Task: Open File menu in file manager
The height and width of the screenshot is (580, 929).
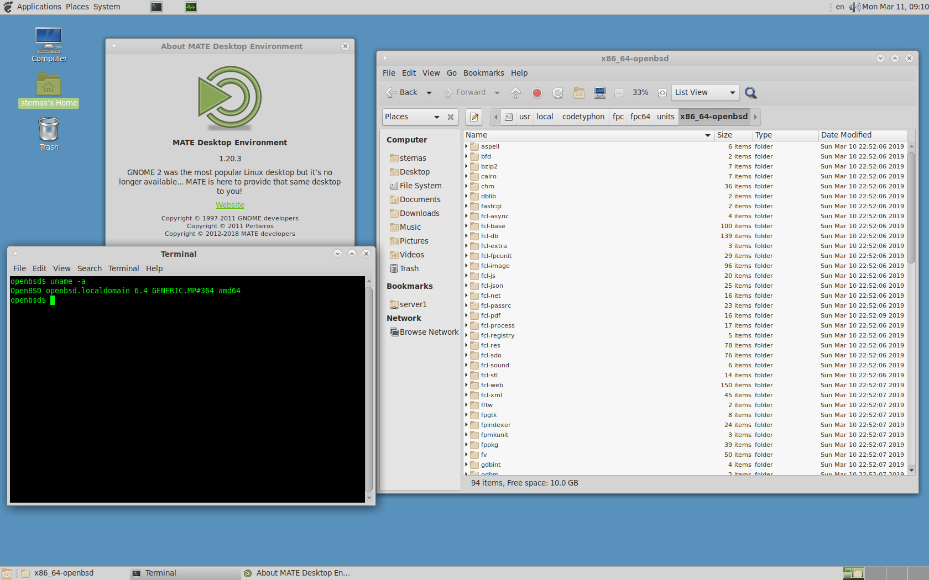Action: (x=389, y=73)
